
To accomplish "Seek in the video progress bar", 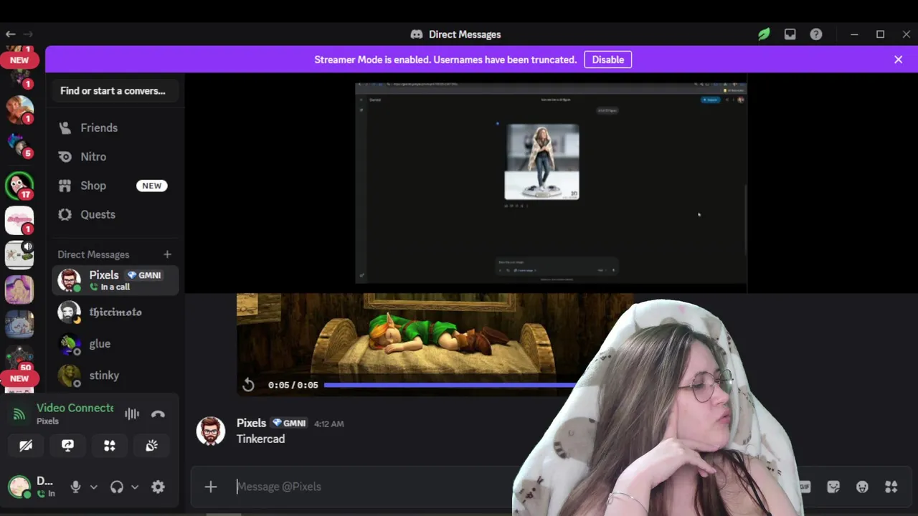I will click(452, 385).
